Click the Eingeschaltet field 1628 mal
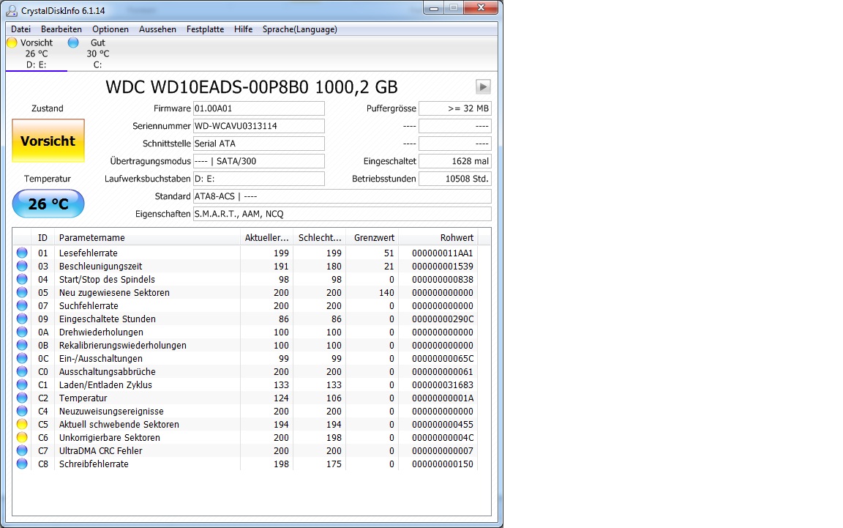843x528 pixels. point(455,161)
